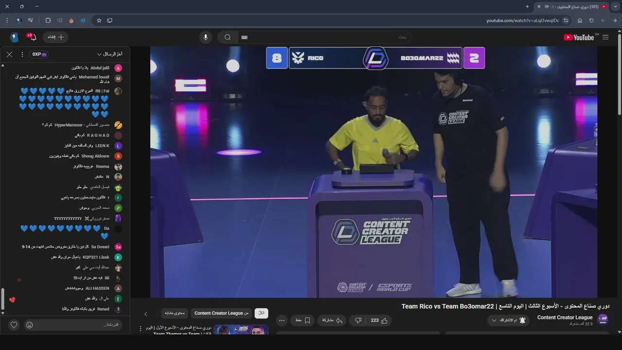This screenshot has height=350, width=622.
Task: Open the YouTube guide hamburger menu
Action: (x=605, y=37)
